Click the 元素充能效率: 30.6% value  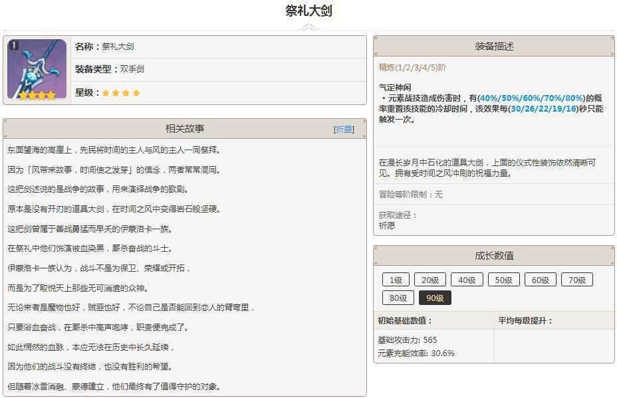[416, 353]
